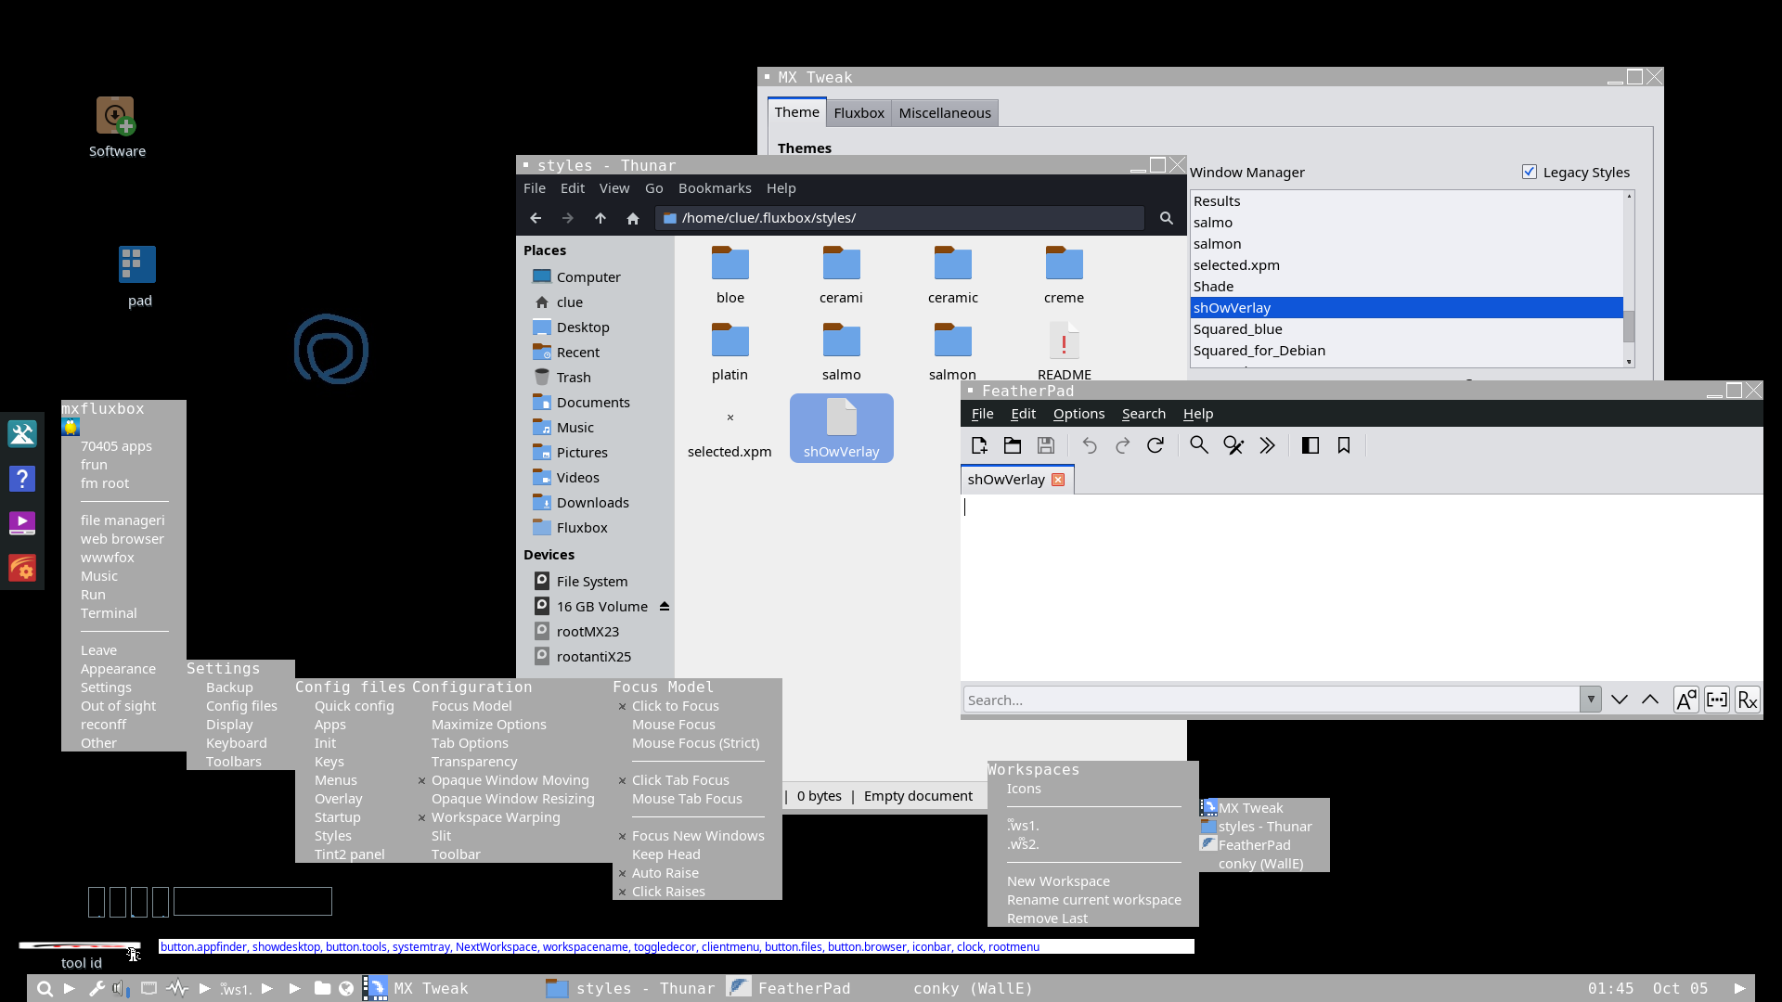The height and width of the screenshot is (1002, 1782).
Task: Select Squared_blue in Window Manager list
Action: pyautogui.click(x=1238, y=329)
